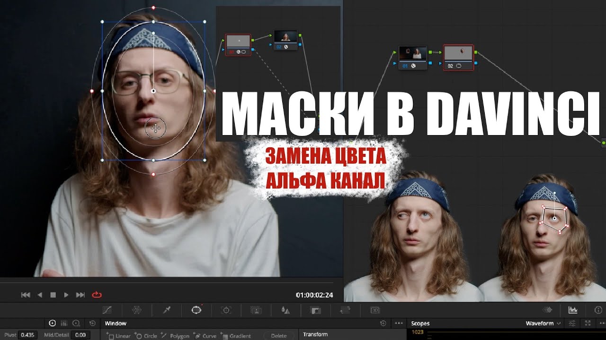Click the Pivot value field
The width and height of the screenshot is (606, 340).
point(28,335)
